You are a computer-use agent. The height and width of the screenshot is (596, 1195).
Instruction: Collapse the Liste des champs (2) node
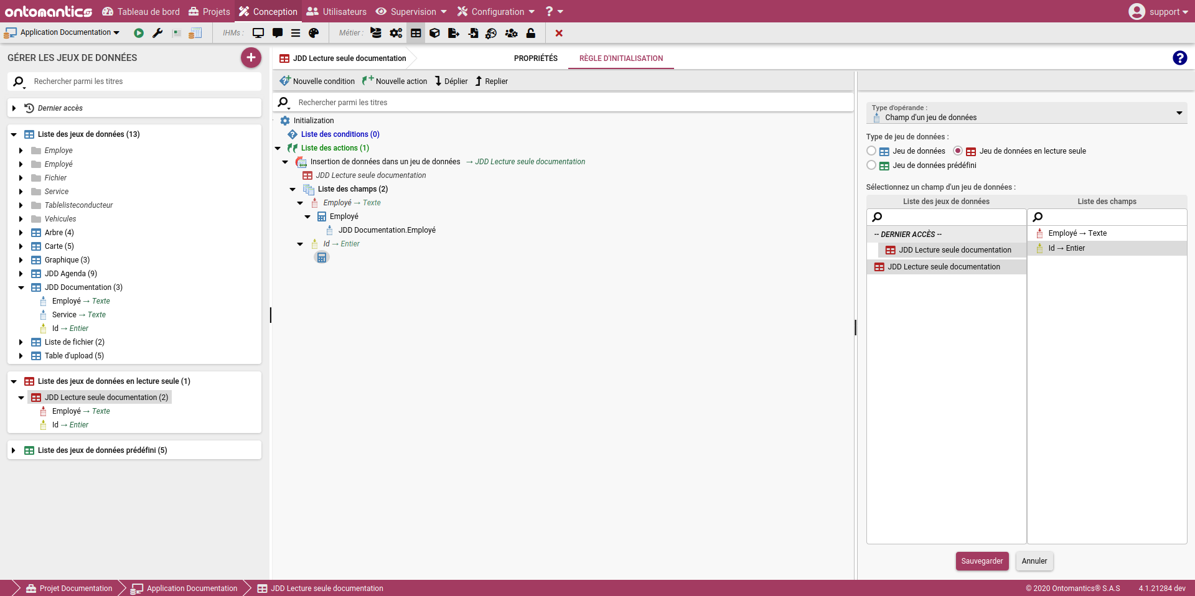tap(293, 189)
